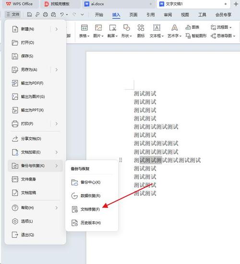Click the undo arrow icon

[62, 15]
